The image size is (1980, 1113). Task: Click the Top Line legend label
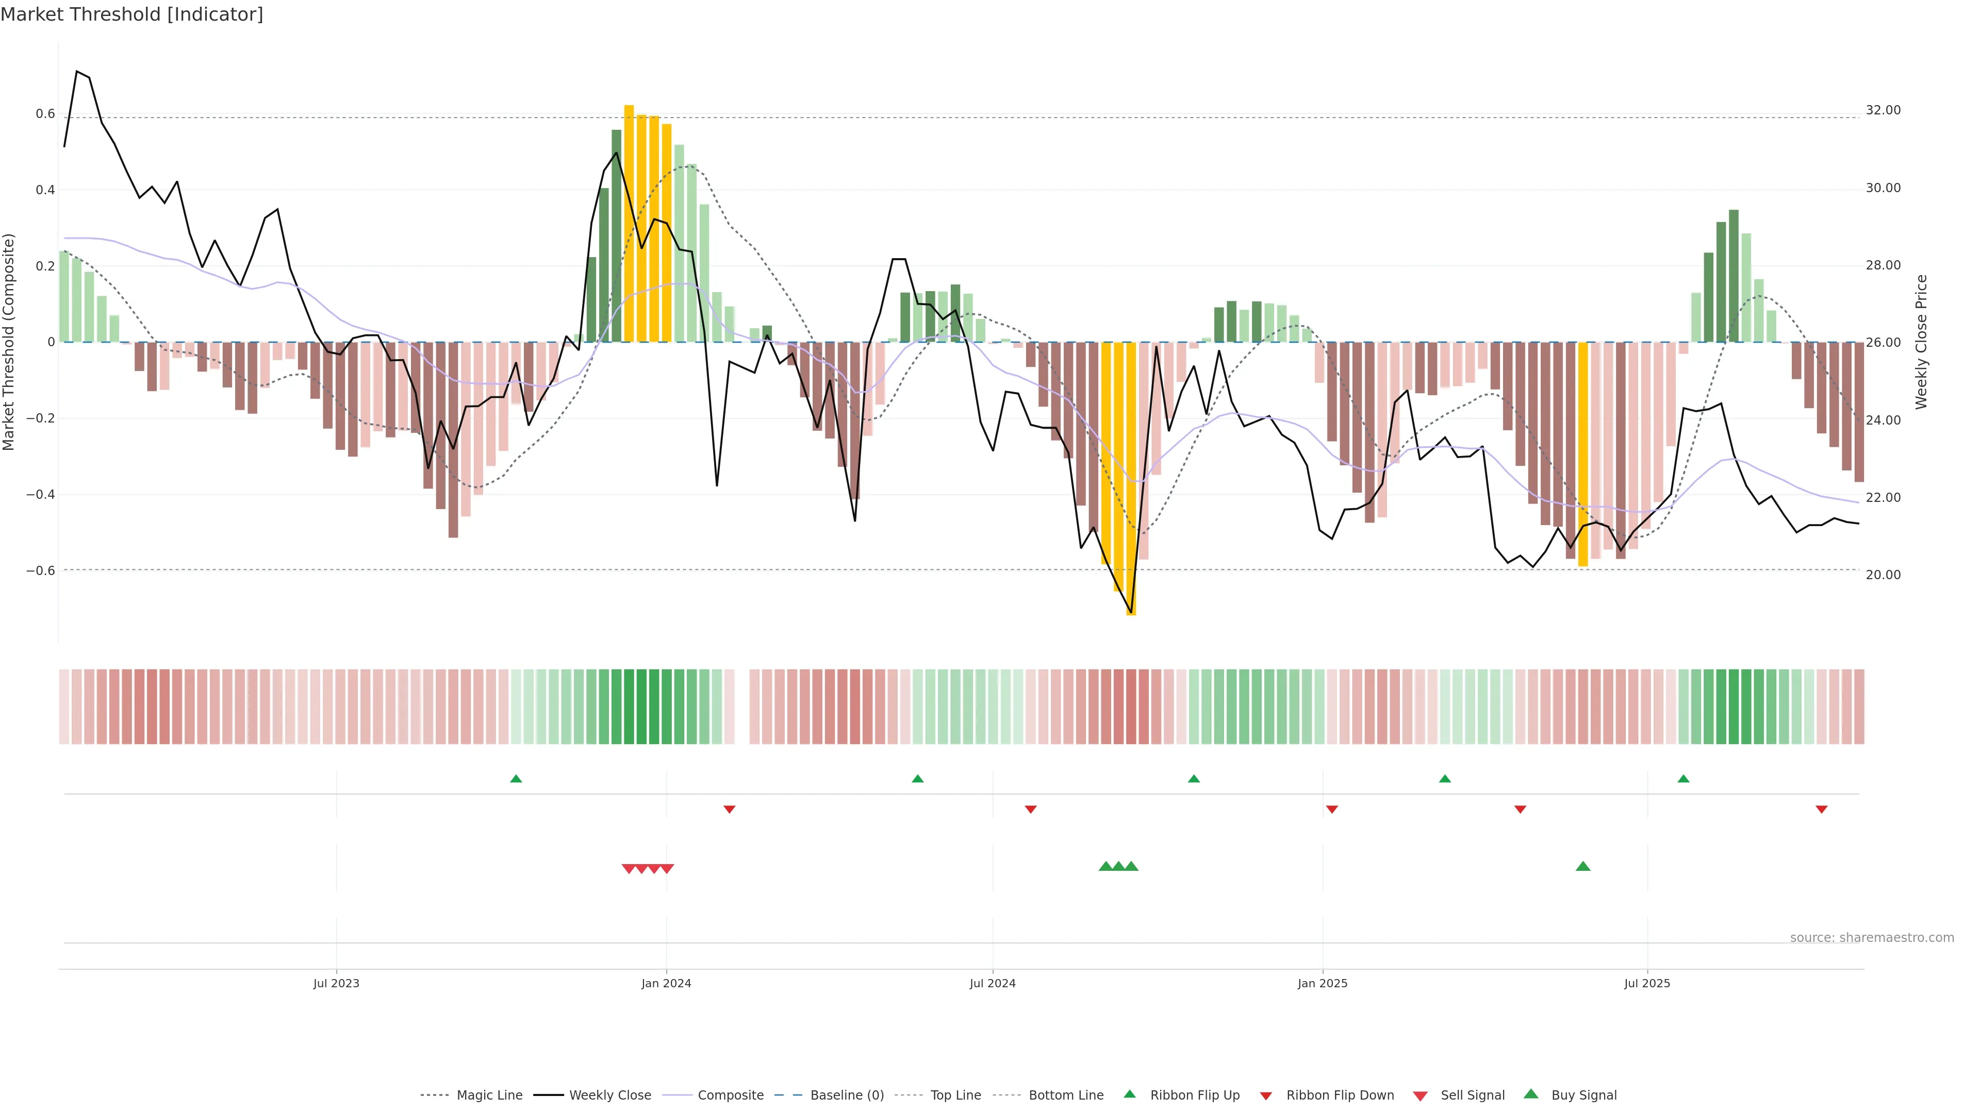point(955,1095)
